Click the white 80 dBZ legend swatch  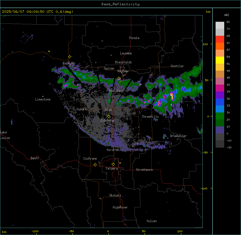(x=220, y=25)
